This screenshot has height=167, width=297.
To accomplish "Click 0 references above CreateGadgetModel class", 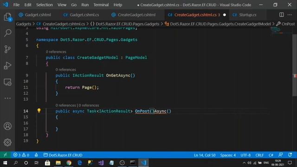I will tap(56, 51).
